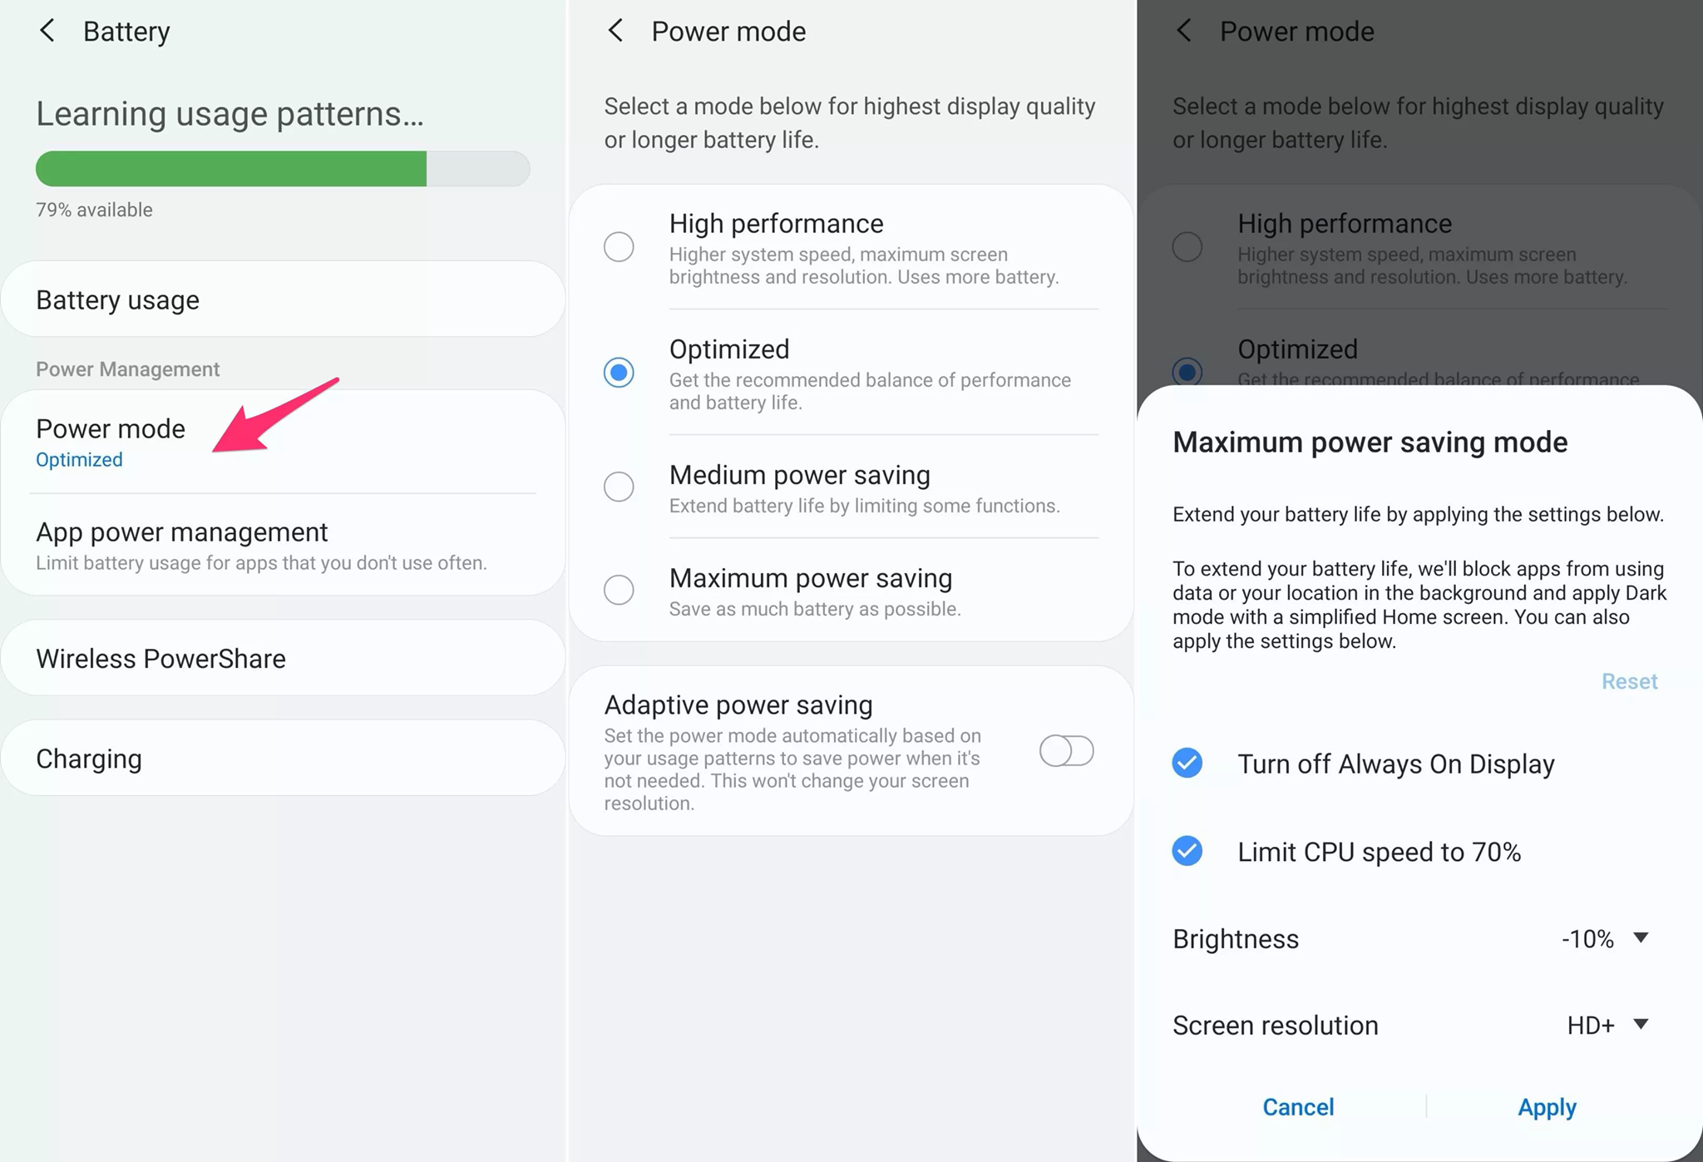Screen dimensions: 1703x1162
Task: Cancel the Maximum power saving dialog
Action: (1298, 1107)
